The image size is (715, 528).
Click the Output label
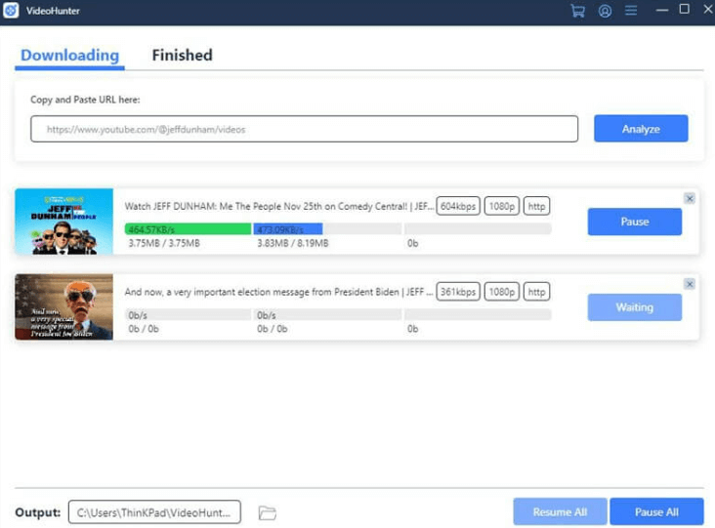click(38, 512)
